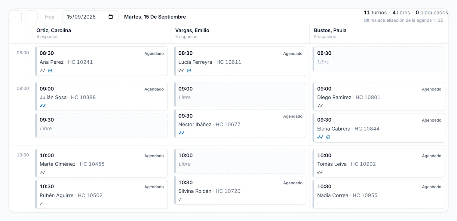Viewport: 457px width, 221px height.
Task: Click the 0 bloqueados counter
Action: (x=432, y=13)
